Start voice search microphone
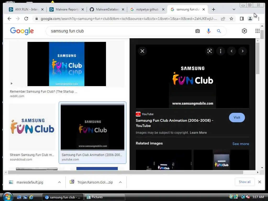Viewport: 268px width, 201px height. (209, 31)
